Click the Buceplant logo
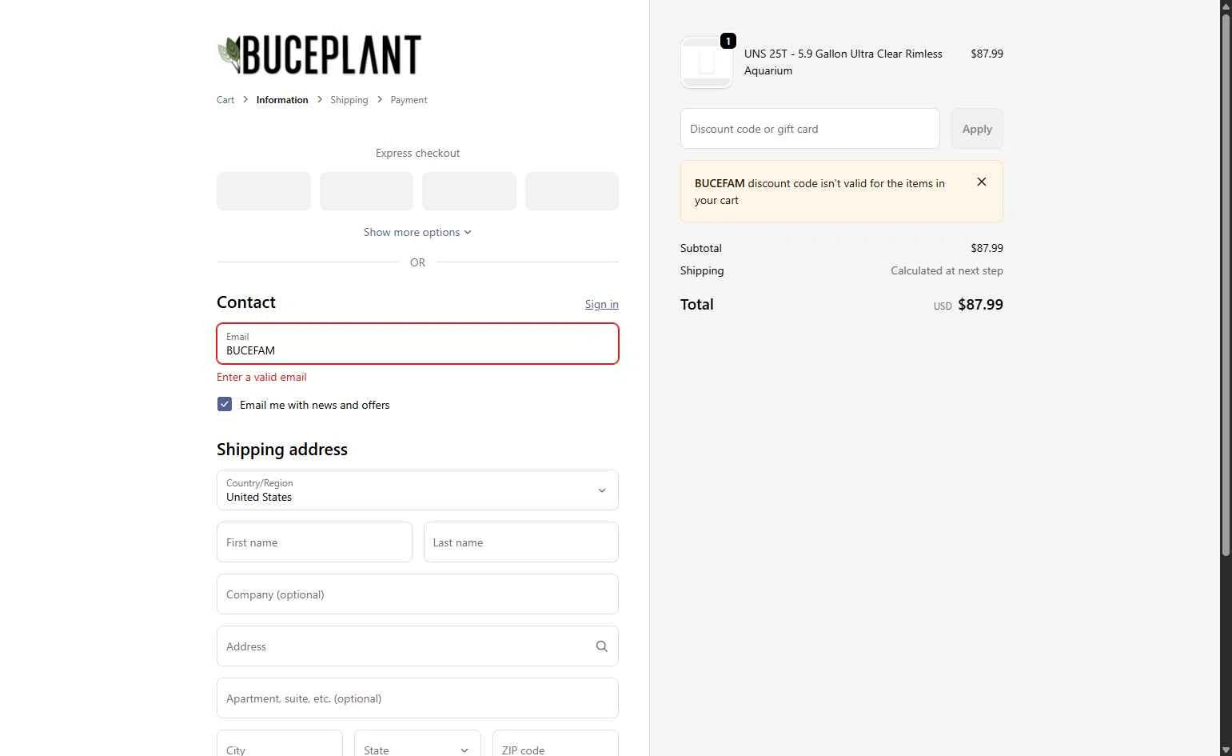This screenshot has height=756, width=1232. click(319, 54)
